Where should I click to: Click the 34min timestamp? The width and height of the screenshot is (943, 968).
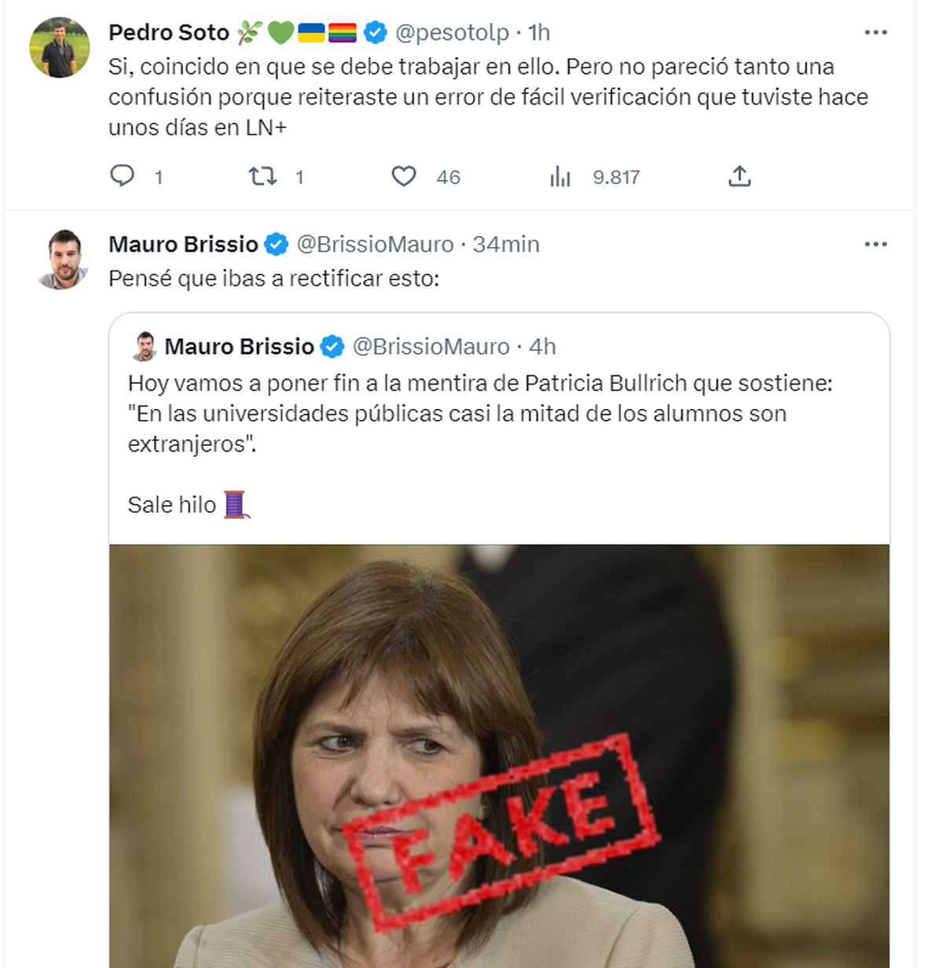(506, 245)
